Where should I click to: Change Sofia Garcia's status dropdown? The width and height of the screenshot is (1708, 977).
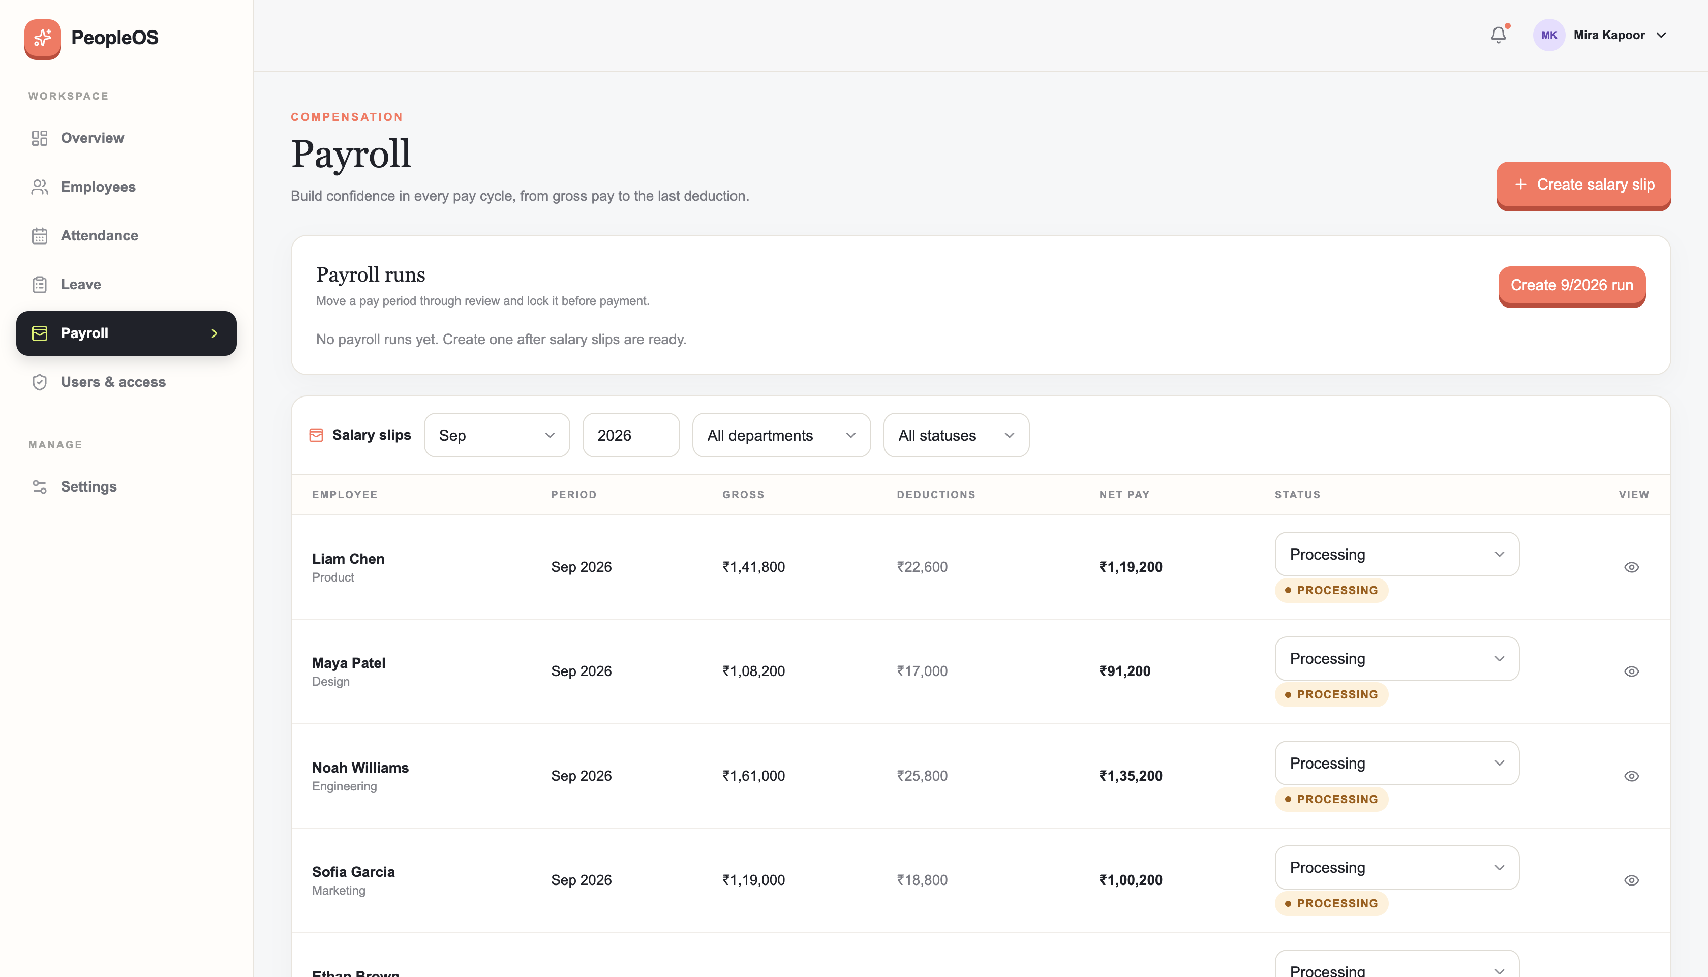pos(1397,867)
